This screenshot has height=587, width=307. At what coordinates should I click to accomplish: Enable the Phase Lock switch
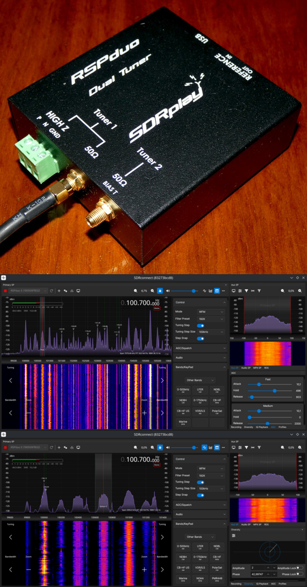click(300, 574)
